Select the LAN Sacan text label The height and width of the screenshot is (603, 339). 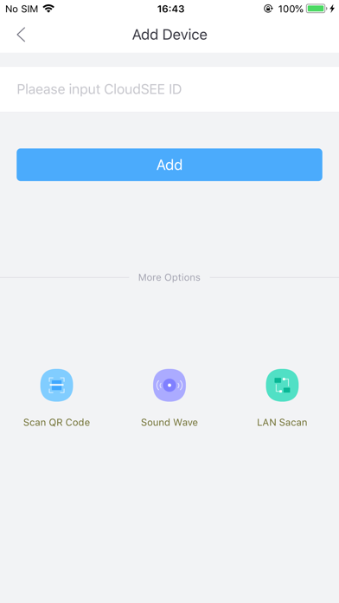click(x=282, y=422)
